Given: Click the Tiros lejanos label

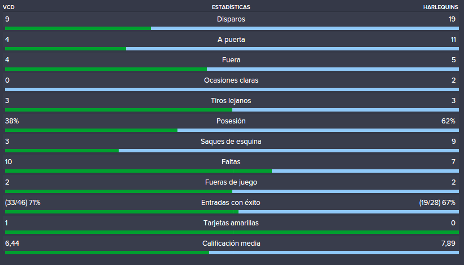Looking at the screenshot, I should (x=231, y=101).
